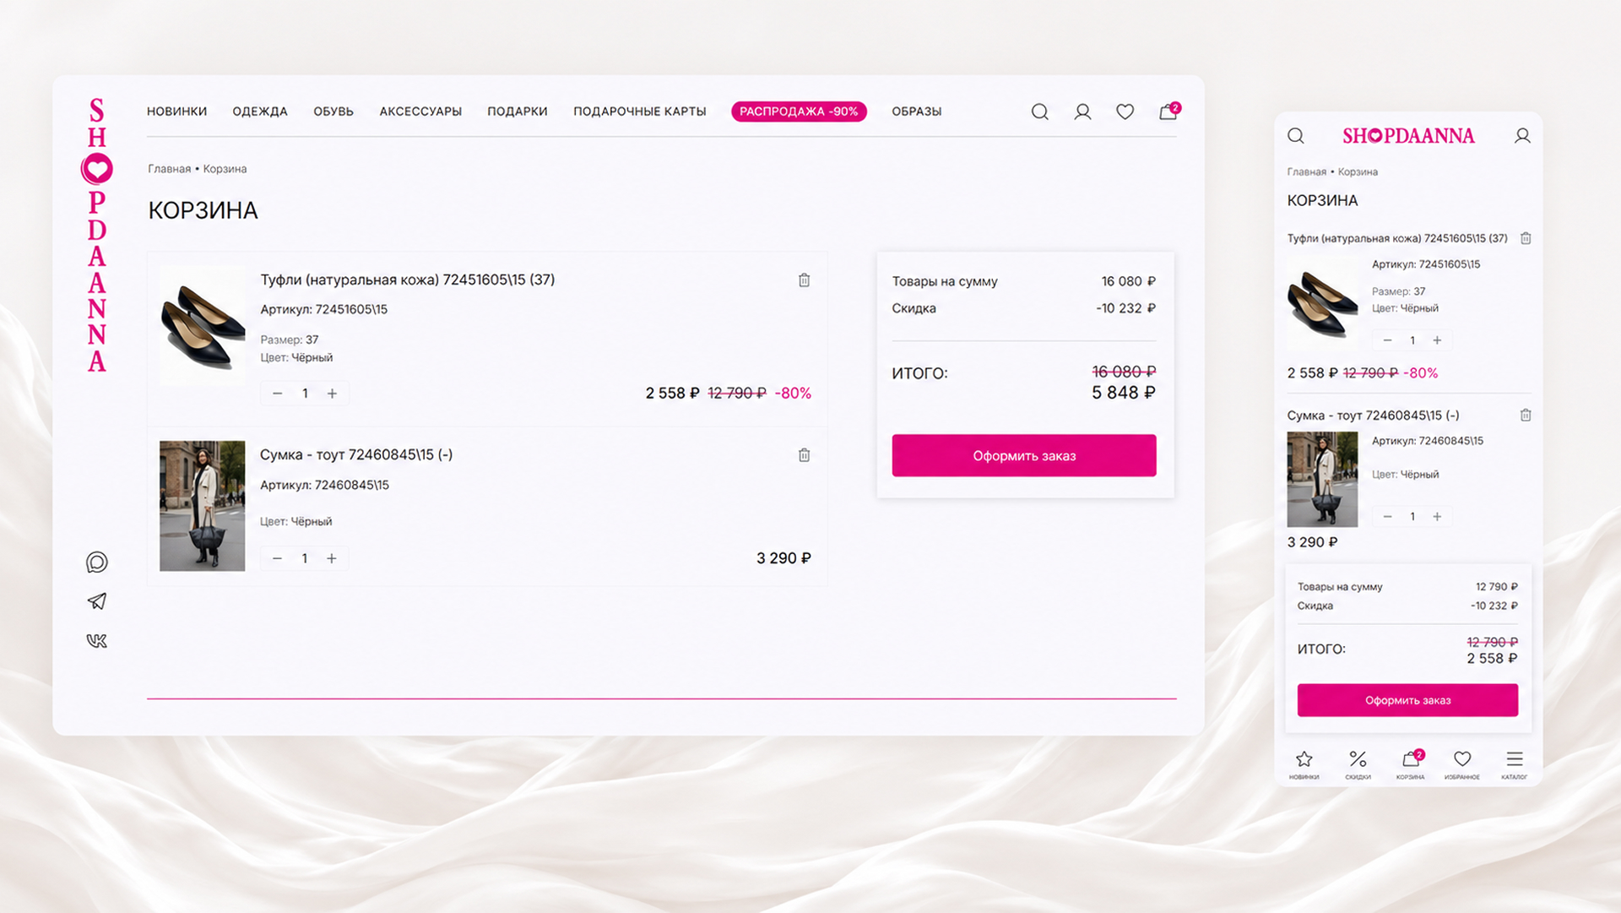Click the tote bag photo thumbnail on desktop

[203, 506]
